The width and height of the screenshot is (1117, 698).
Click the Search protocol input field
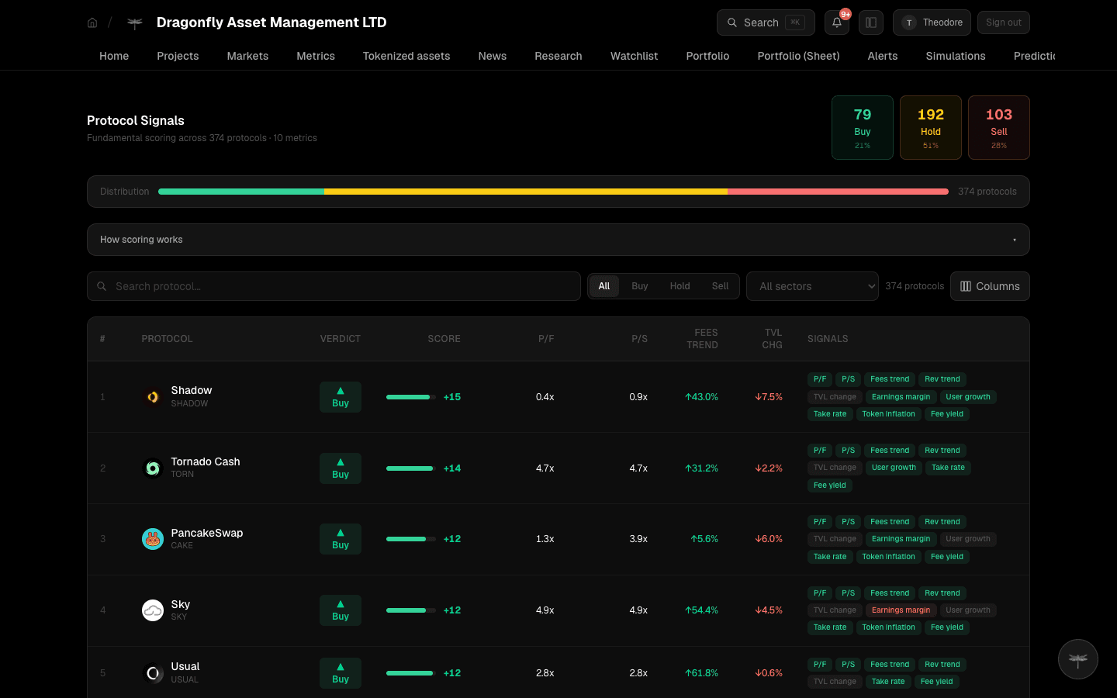334,286
